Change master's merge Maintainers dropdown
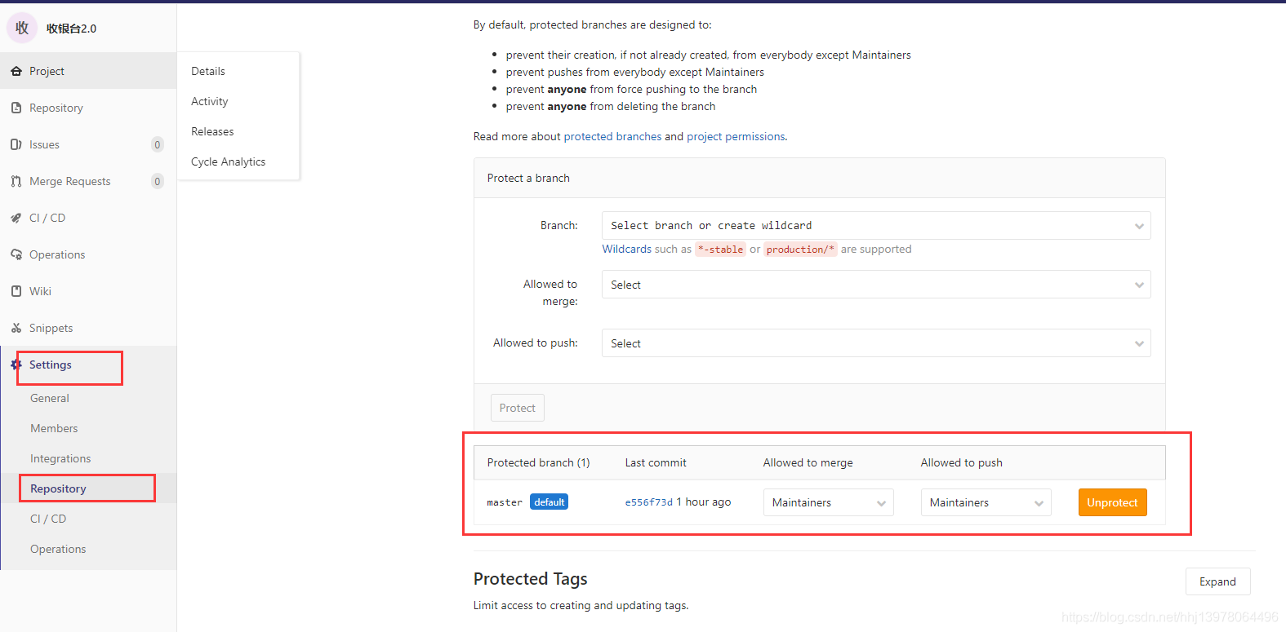This screenshot has width=1286, height=632. coord(828,502)
